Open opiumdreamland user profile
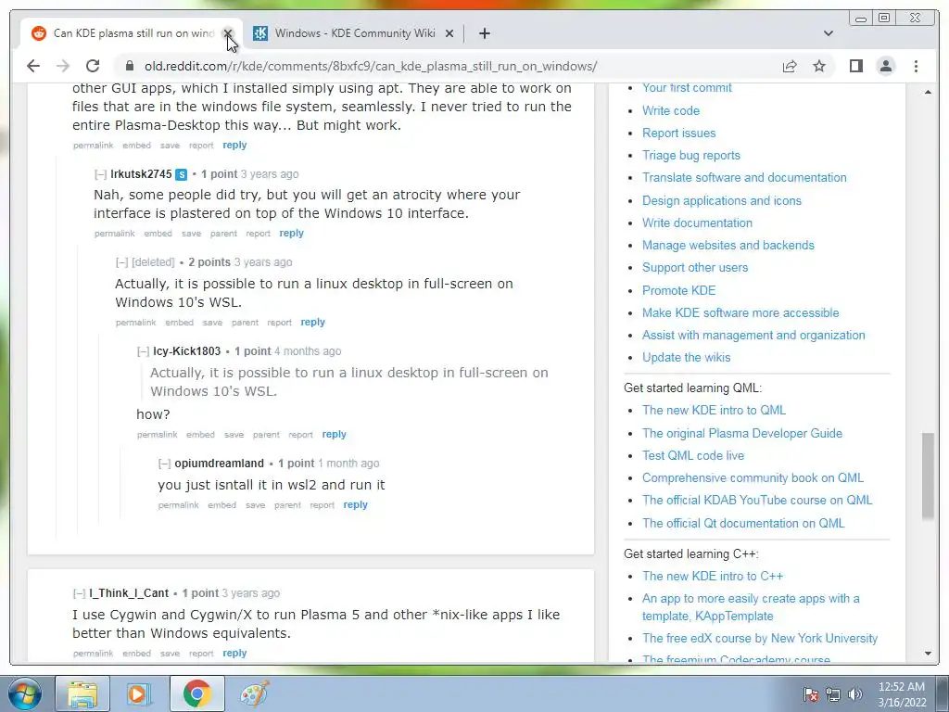This screenshot has width=949, height=712. pyautogui.click(x=219, y=464)
